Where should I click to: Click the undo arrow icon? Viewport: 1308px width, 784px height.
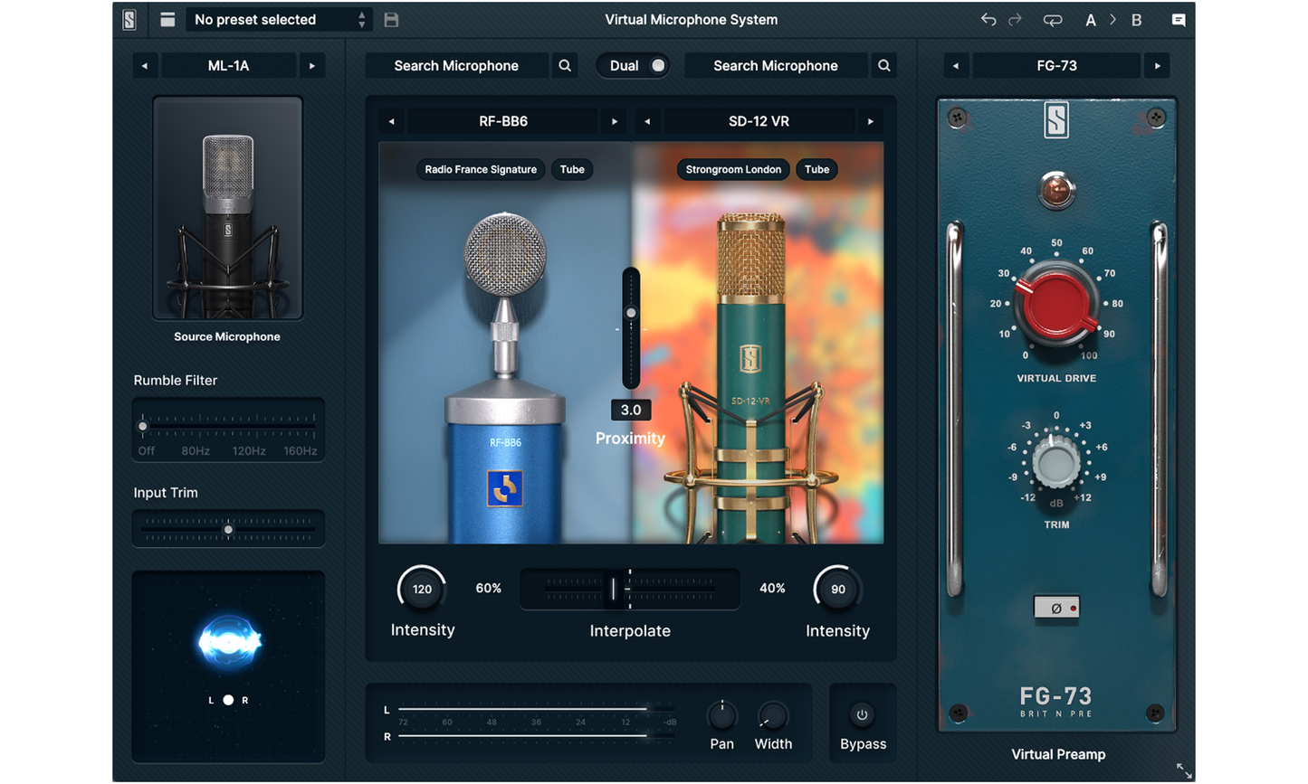[988, 20]
